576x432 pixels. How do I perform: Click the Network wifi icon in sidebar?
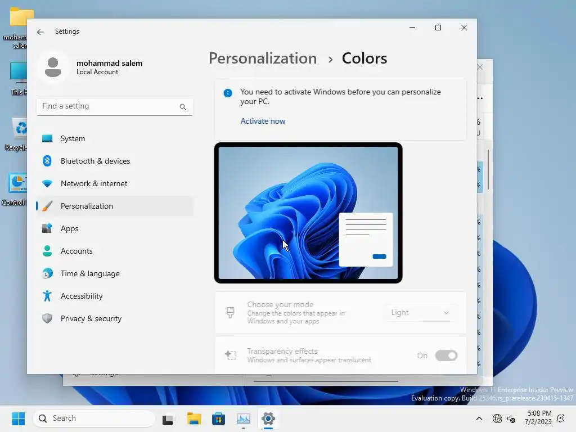[47, 183]
